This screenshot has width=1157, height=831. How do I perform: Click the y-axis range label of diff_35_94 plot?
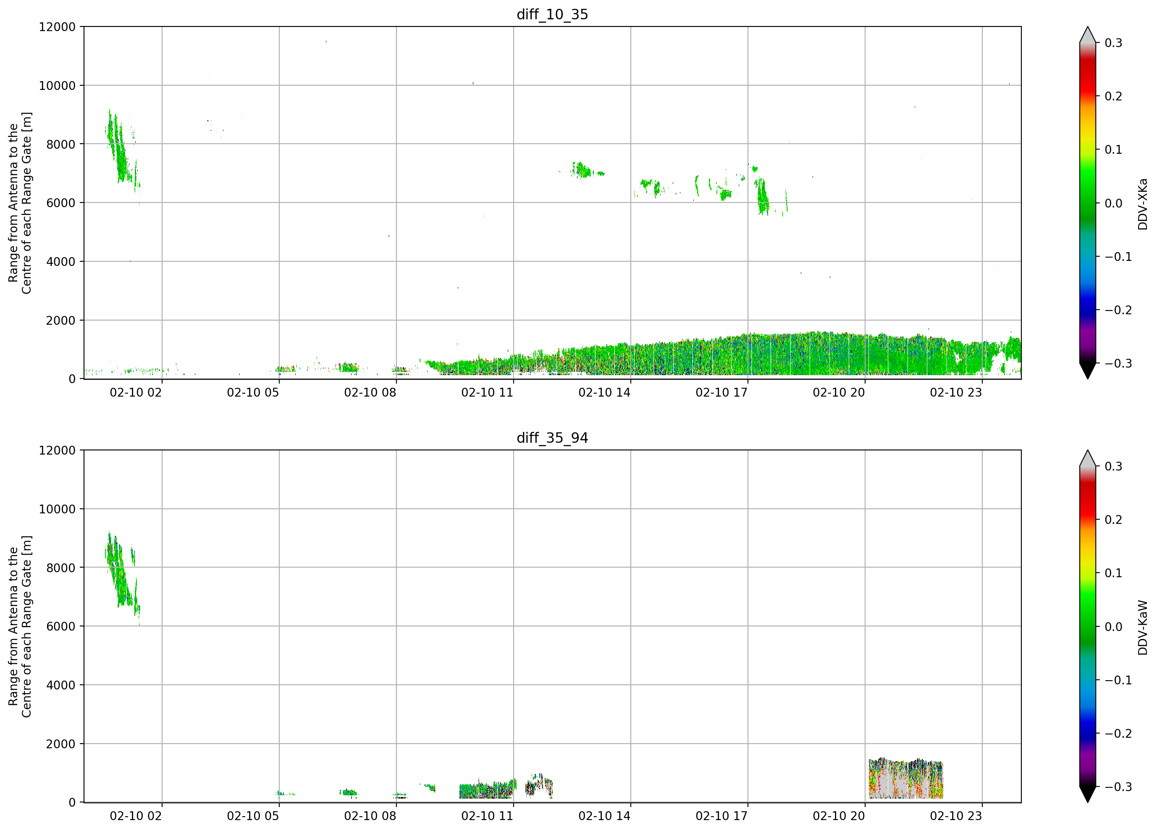(20, 626)
